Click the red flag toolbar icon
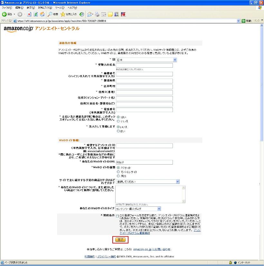The width and height of the screenshot is (264, 266). click(123, 14)
